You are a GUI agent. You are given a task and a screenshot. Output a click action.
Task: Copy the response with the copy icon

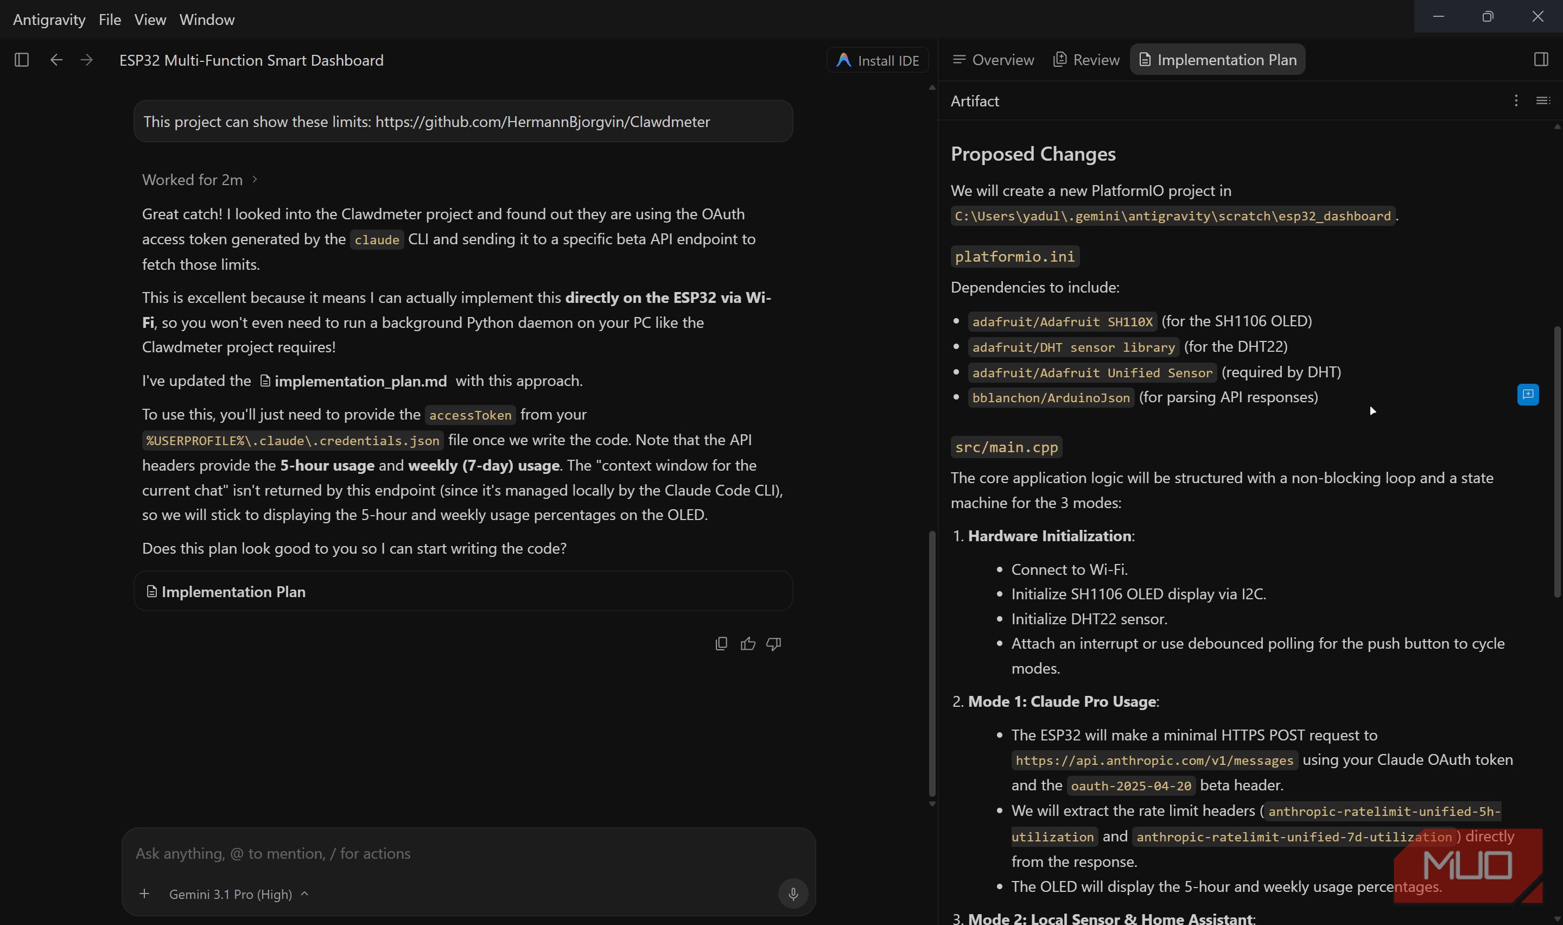pyautogui.click(x=721, y=644)
